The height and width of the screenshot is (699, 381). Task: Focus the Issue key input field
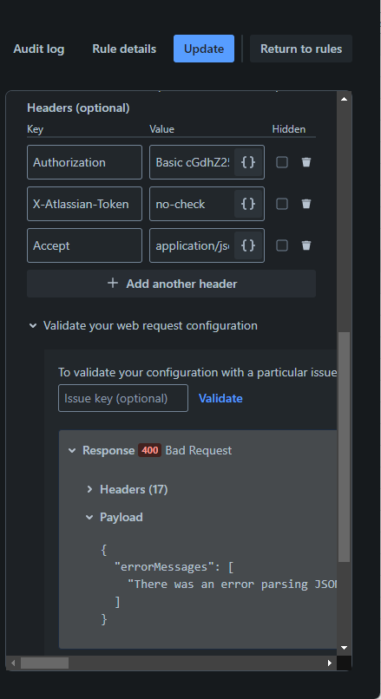[123, 398]
